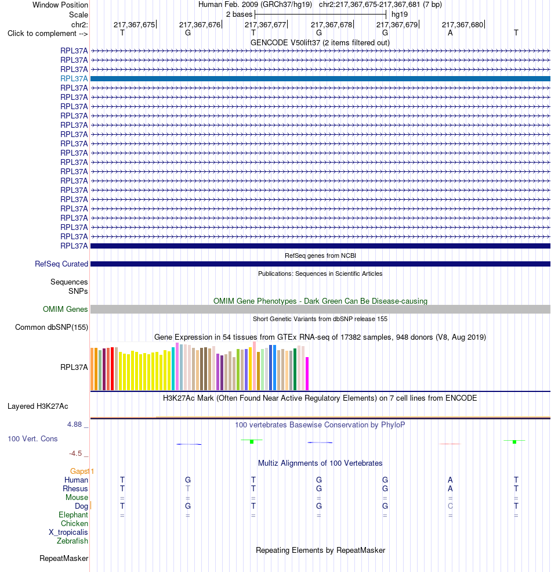Open '100 vertebrates Basewise Conservation by PhyloP' title
The height and width of the screenshot is (572, 551).
click(320, 424)
